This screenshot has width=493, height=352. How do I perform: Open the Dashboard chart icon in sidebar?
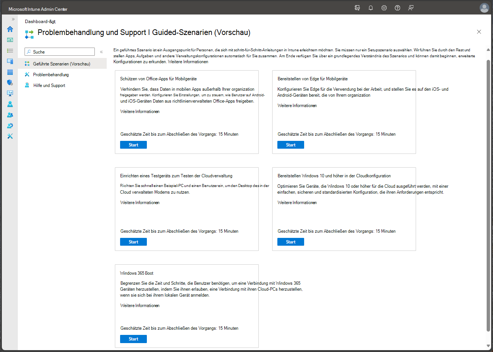(10, 40)
